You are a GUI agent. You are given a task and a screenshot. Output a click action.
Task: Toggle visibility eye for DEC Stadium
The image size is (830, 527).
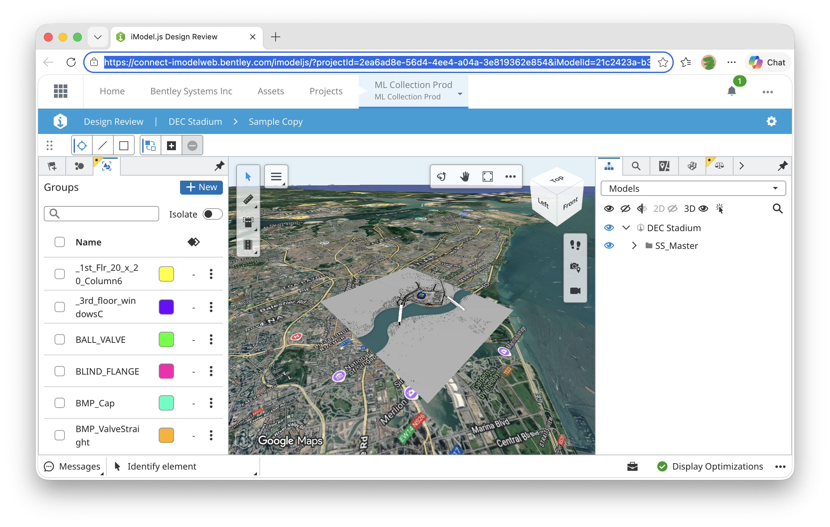tap(609, 228)
